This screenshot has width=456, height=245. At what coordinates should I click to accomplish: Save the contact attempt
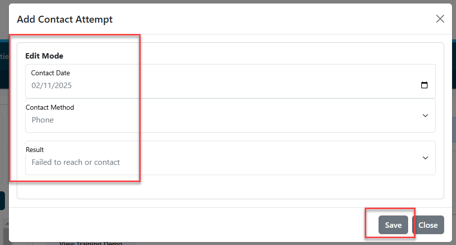pos(393,225)
